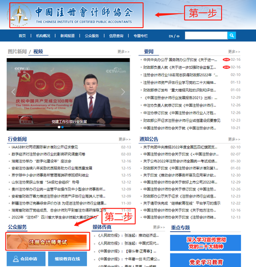256x267 pixels.
Task: Open 《中国会计报》:十年磨一剑 article
Action: 129,259
